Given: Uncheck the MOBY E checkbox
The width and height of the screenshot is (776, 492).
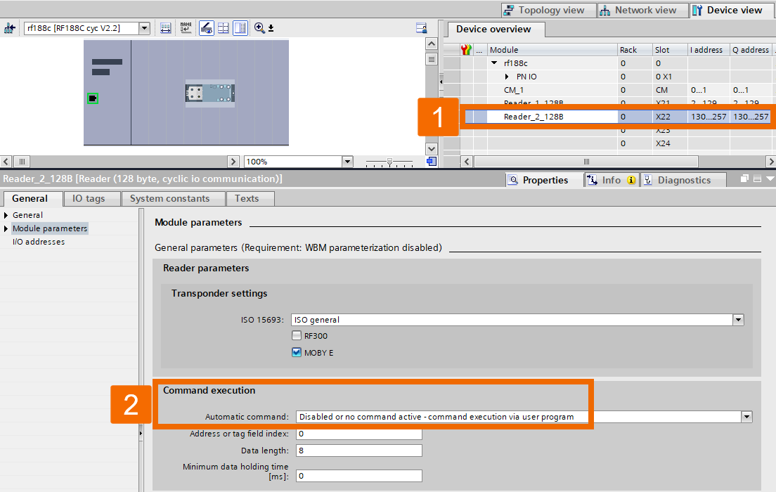Looking at the screenshot, I should pos(297,352).
